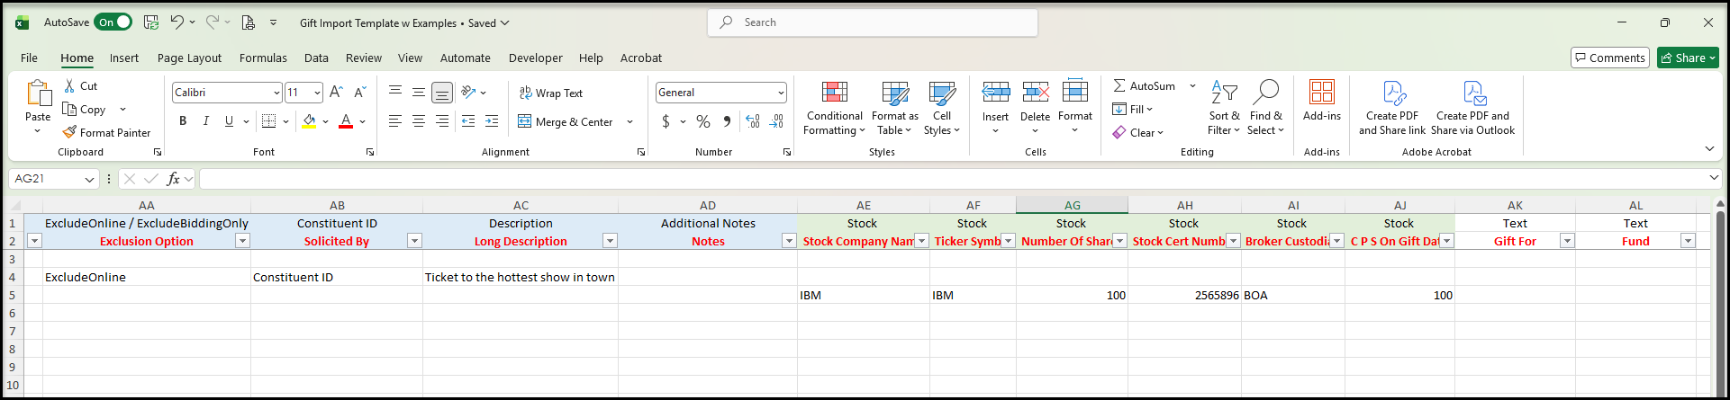Click the Comments button

tap(1610, 58)
